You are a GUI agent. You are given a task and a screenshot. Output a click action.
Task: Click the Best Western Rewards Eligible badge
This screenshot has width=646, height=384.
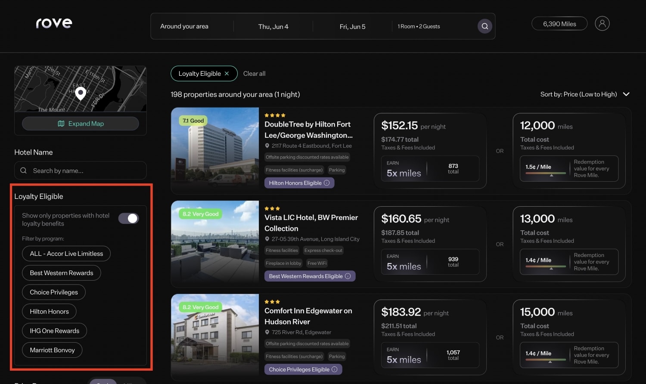point(310,276)
